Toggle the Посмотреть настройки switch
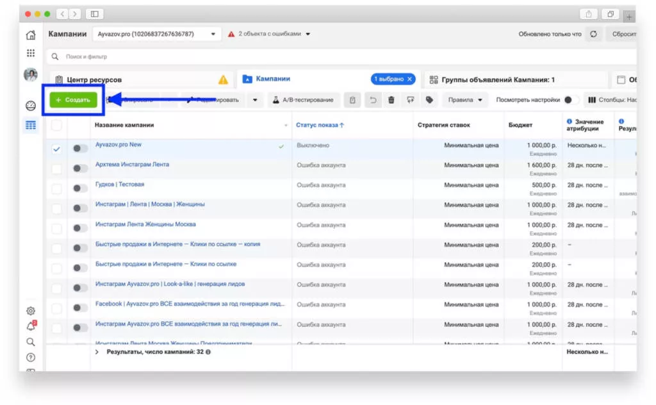Image resolution: width=656 pixels, height=405 pixels. point(571,100)
